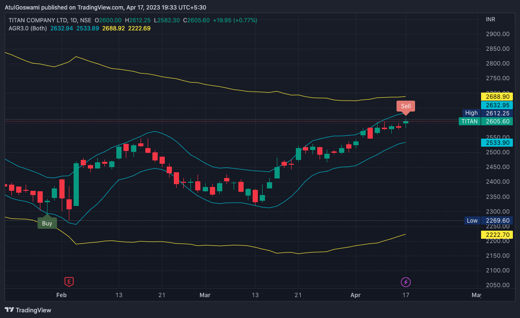This screenshot has width=520, height=318.
Task: Click the Apr label on time axis
Action: coord(355,295)
